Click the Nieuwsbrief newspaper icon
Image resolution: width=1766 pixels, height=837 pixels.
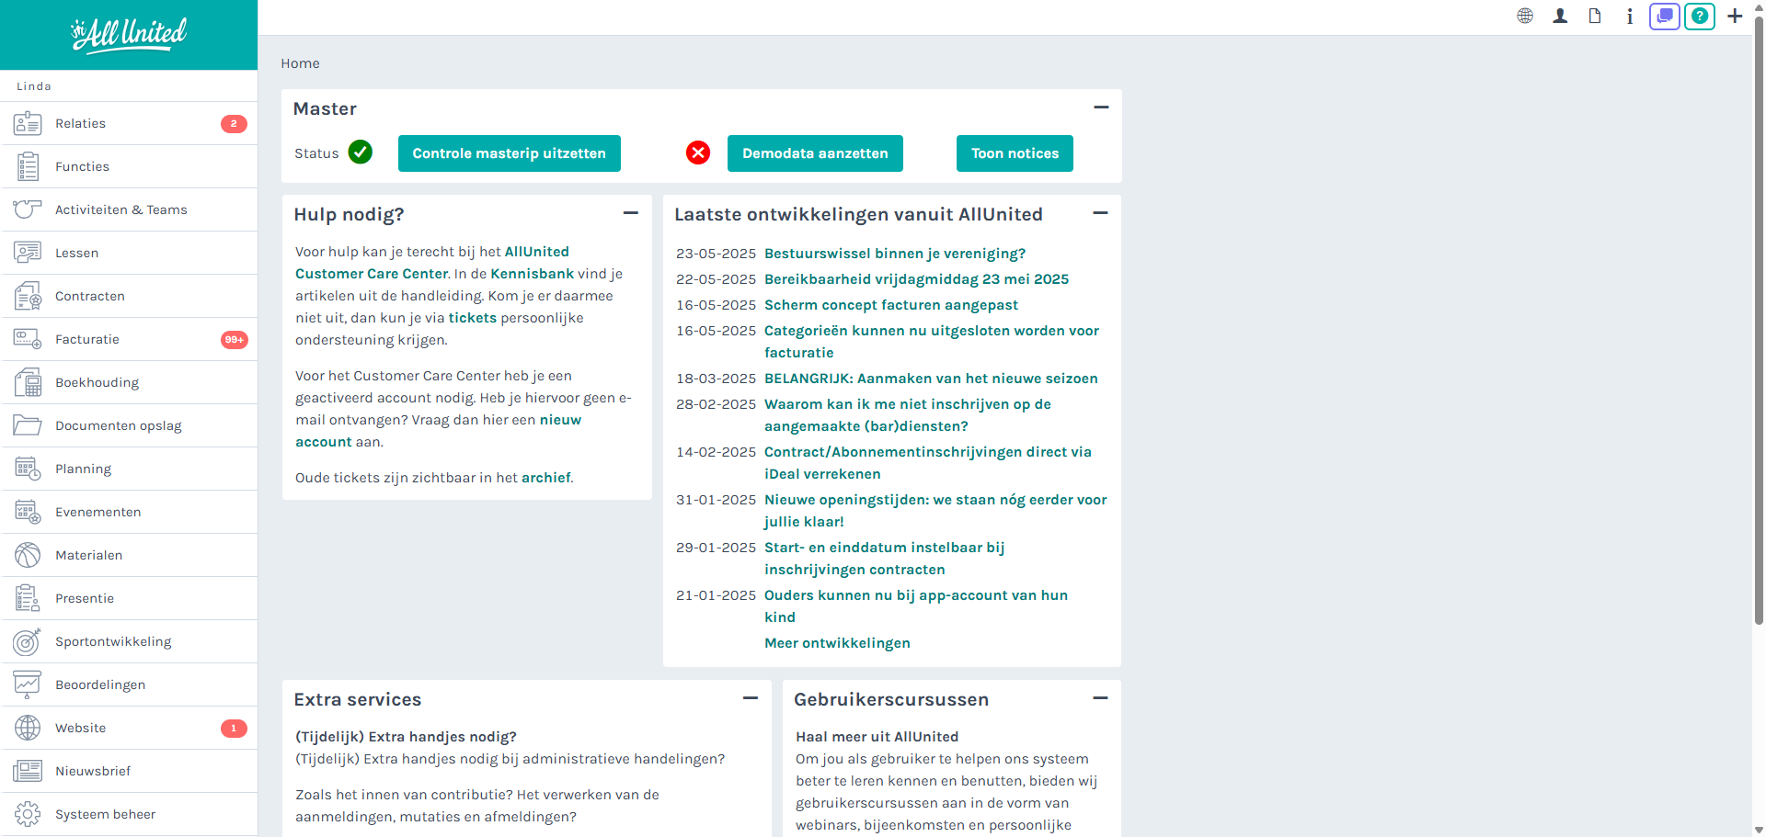[28, 771]
